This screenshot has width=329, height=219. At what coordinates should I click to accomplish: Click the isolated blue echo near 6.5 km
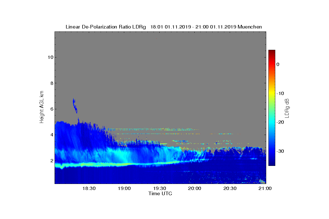coord(75,105)
